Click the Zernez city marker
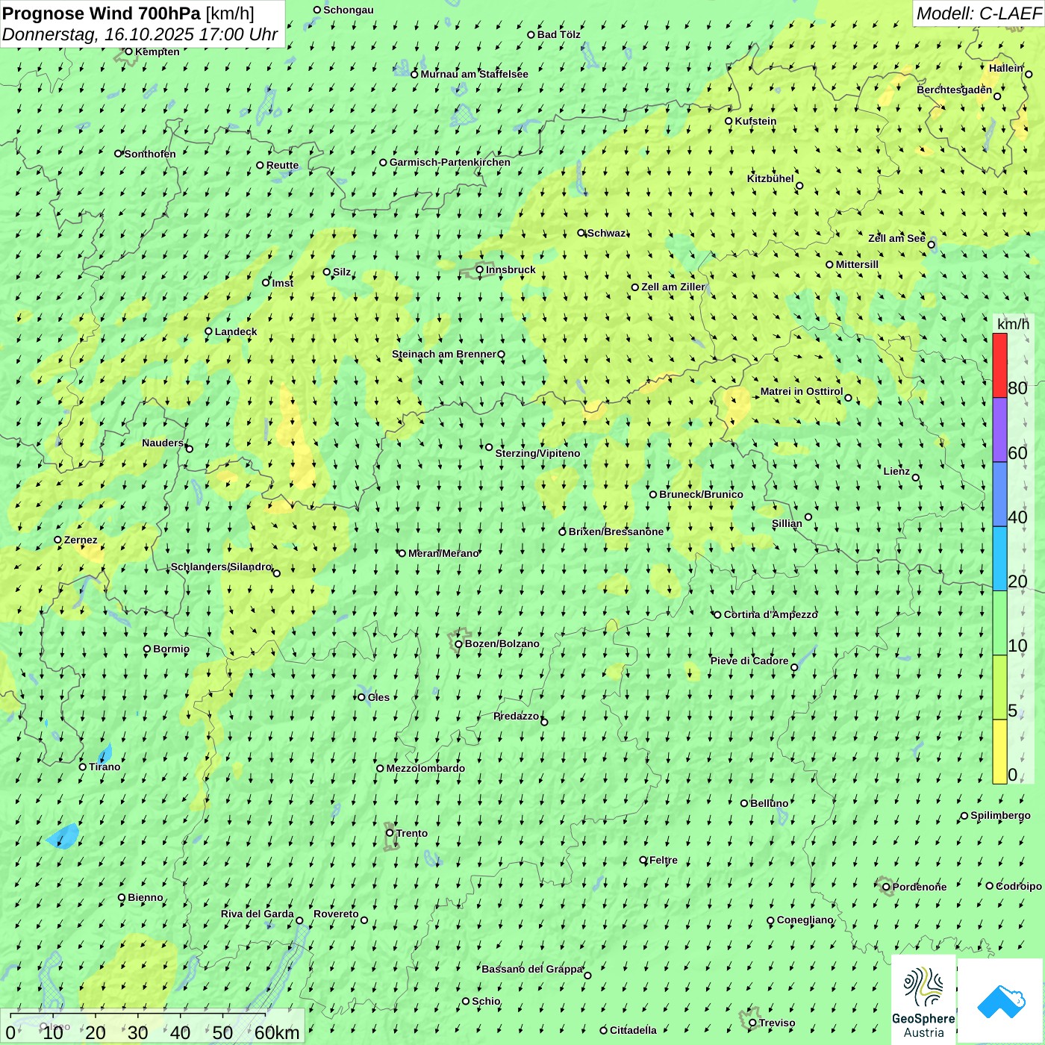Viewport: 1045px width, 1045px height. 58,540
